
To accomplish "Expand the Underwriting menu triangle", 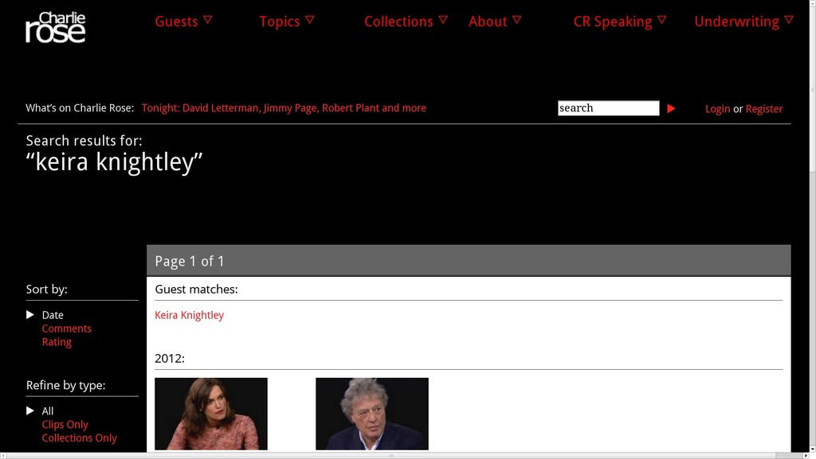I will tap(789, 20).
